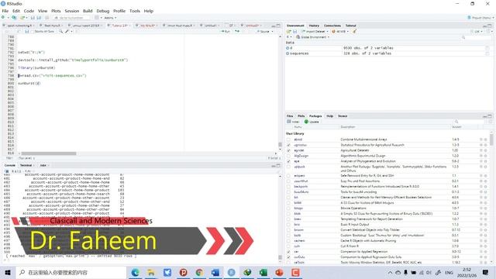Toggle the backports package checkbox
The height and width of the screenshot is (279, 496).
tap(288, 187)
